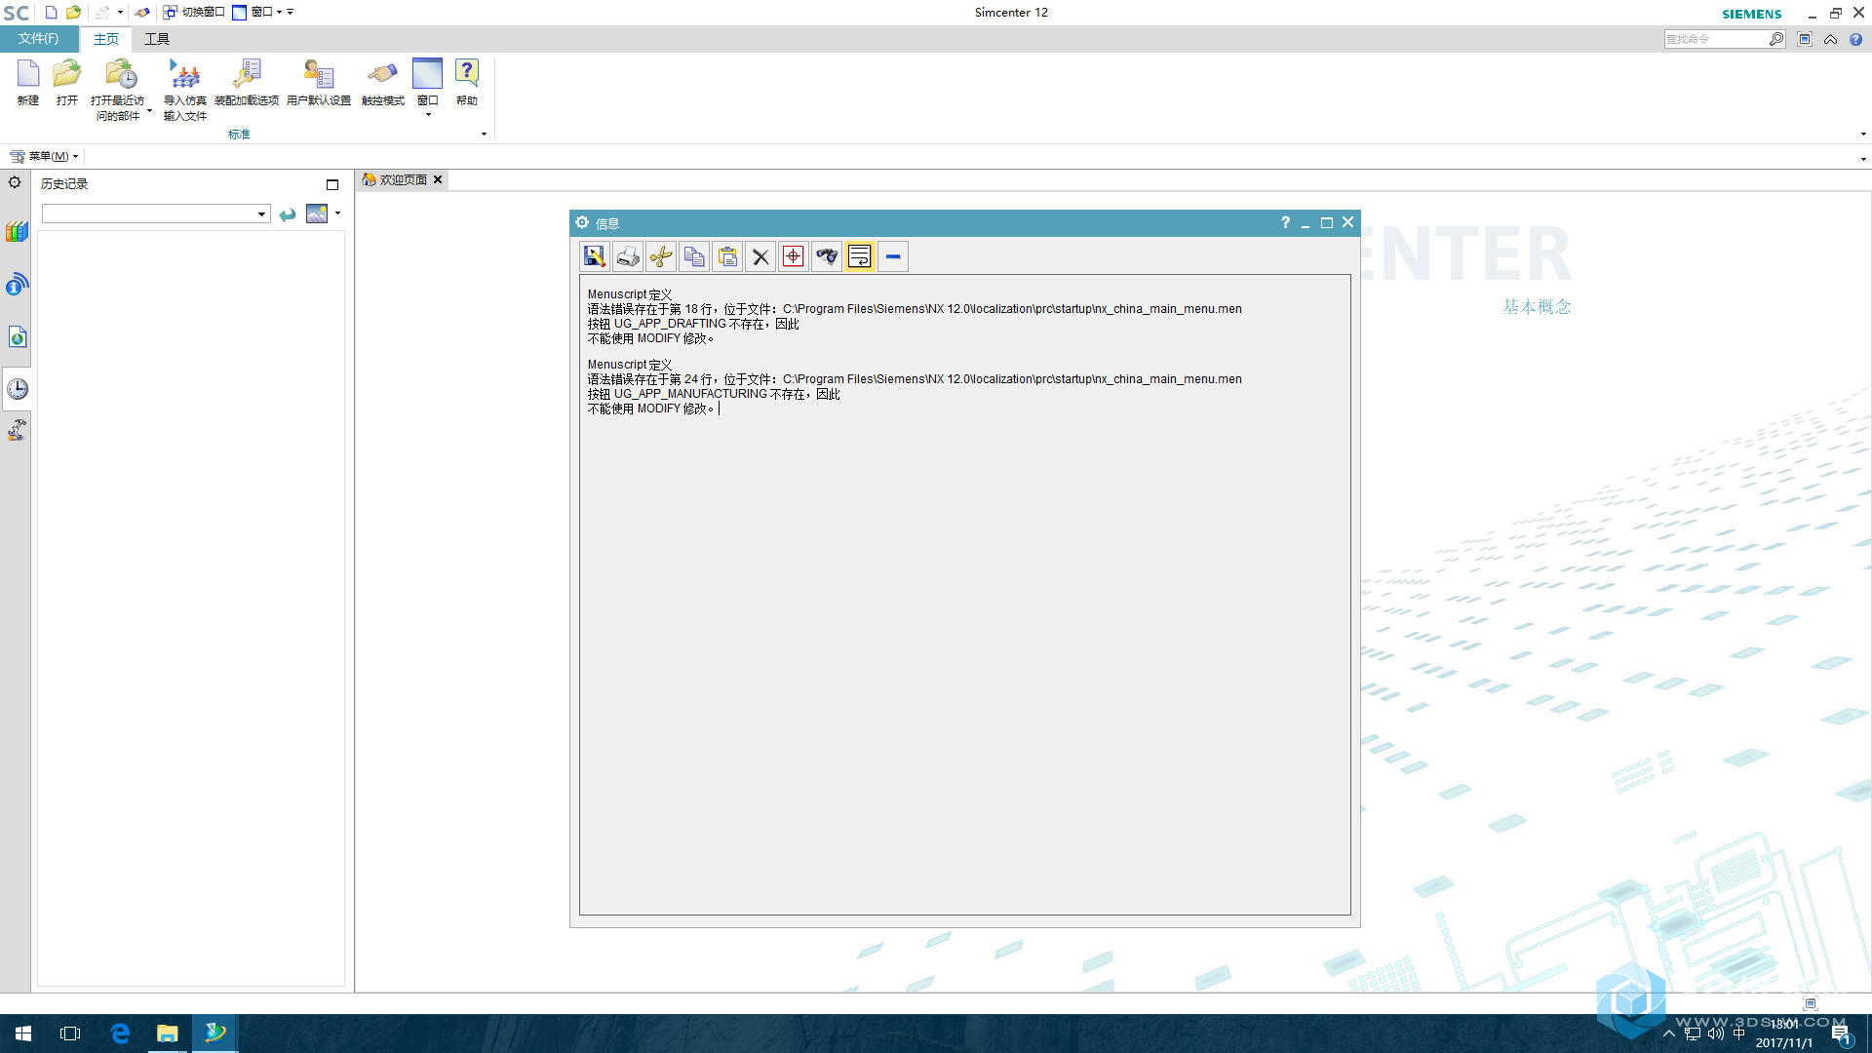Click 切换窗口 in the quick access bar

[x=194, y=13]
